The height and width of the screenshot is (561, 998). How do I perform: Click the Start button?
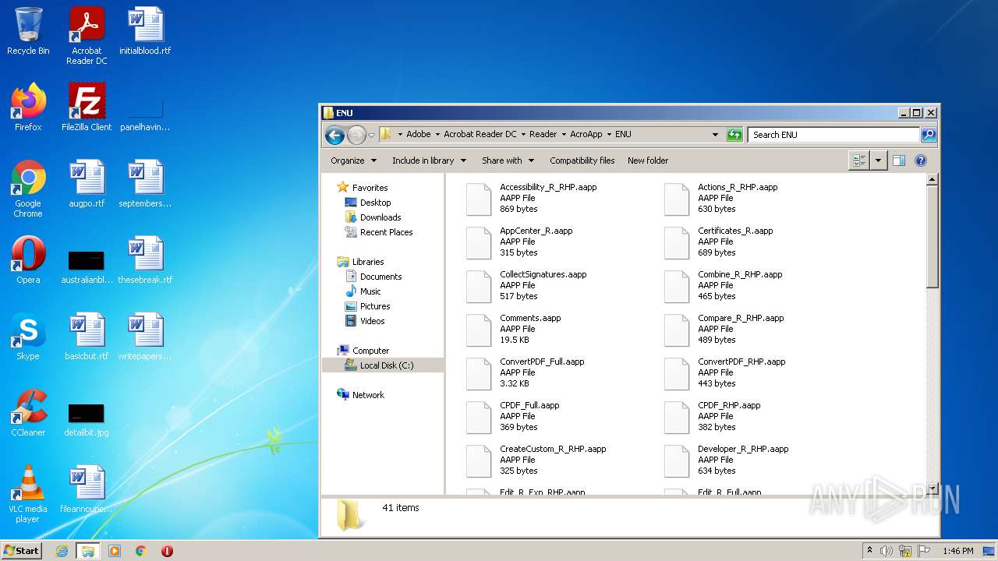point(22,551)
